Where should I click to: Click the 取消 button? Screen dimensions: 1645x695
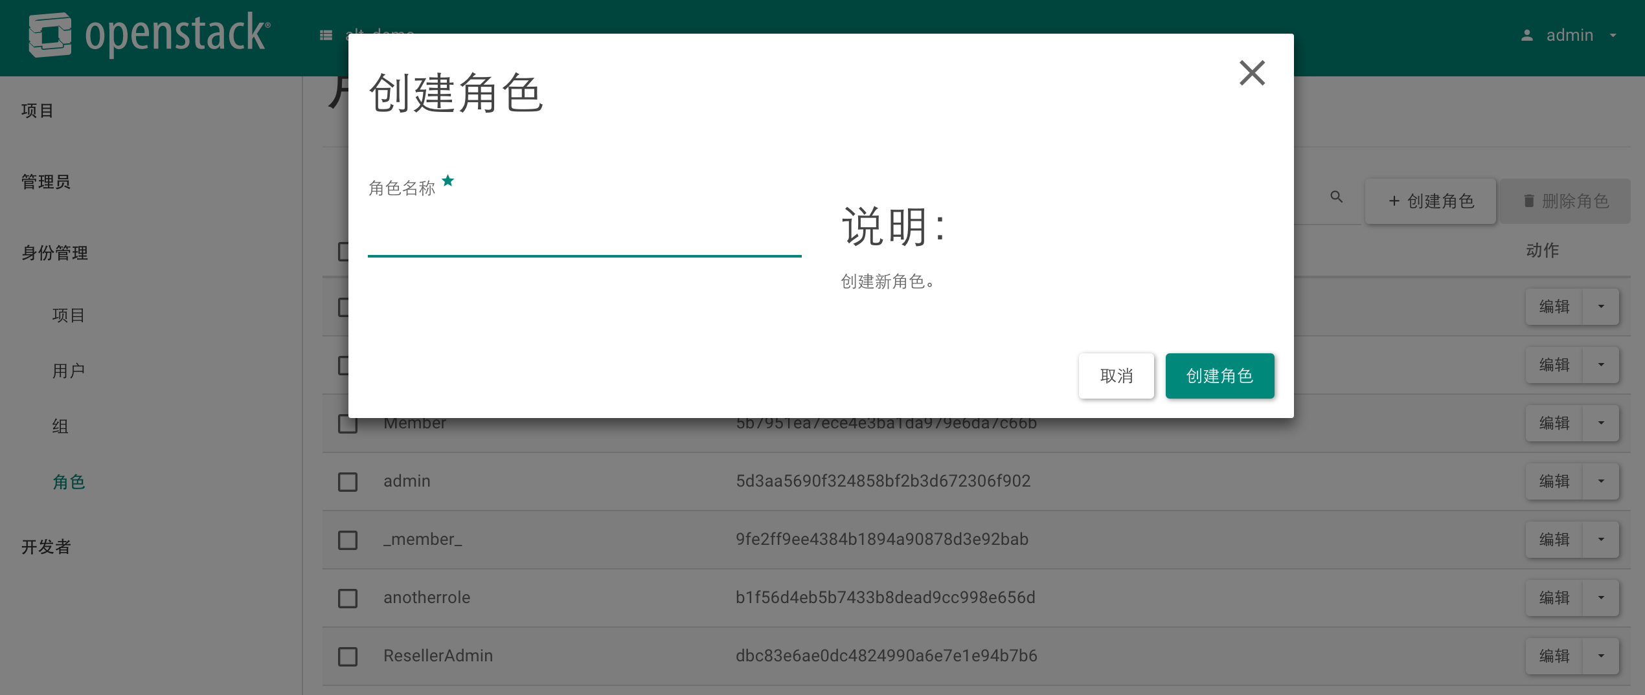[x=1116, y=375]
